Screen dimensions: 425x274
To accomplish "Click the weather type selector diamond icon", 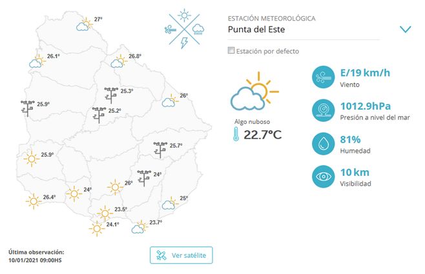I will click(185, 29).
